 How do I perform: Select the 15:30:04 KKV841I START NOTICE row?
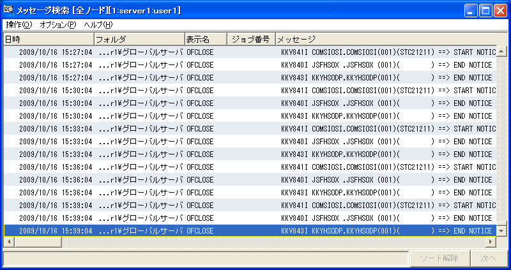click(250, 90)
